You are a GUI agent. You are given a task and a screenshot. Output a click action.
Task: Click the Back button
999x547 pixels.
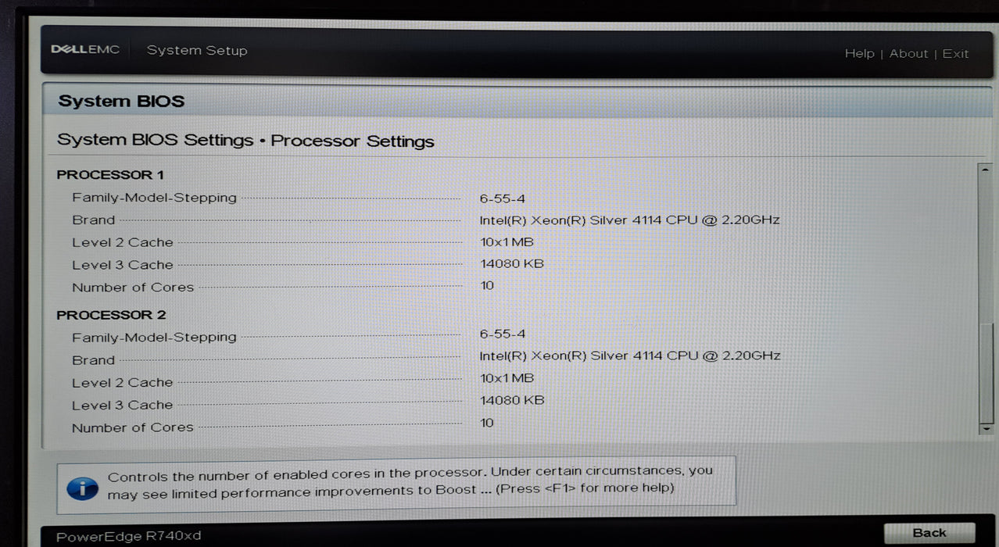(x=929, y=533)
